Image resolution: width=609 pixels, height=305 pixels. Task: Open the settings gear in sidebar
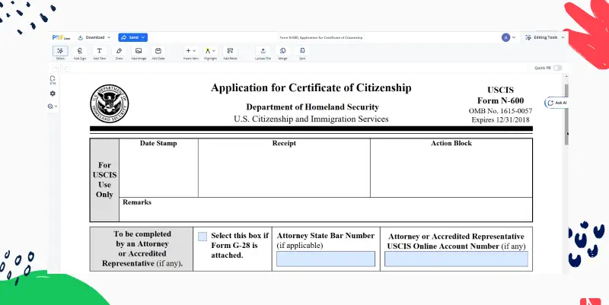(53, 94)
